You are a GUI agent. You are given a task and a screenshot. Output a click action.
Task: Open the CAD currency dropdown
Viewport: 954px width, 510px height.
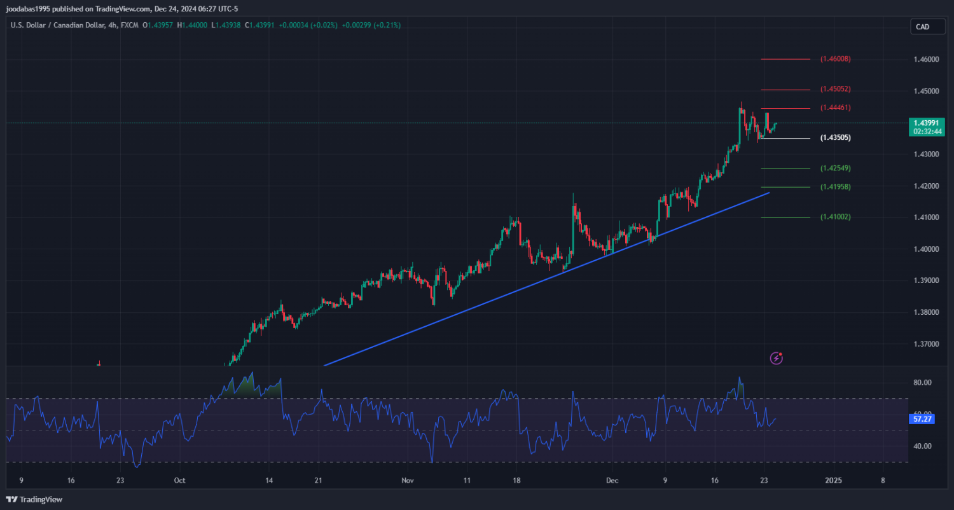[x=922, y=27]
